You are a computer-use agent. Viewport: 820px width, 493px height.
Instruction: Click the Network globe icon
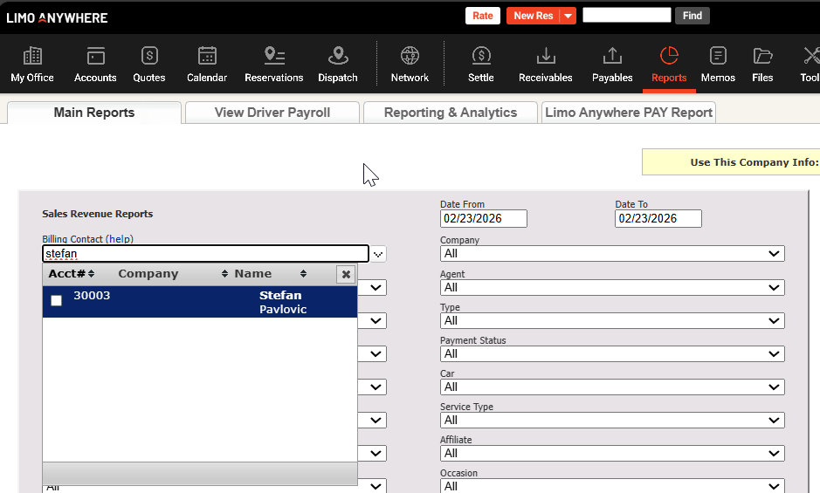[410, 58]
